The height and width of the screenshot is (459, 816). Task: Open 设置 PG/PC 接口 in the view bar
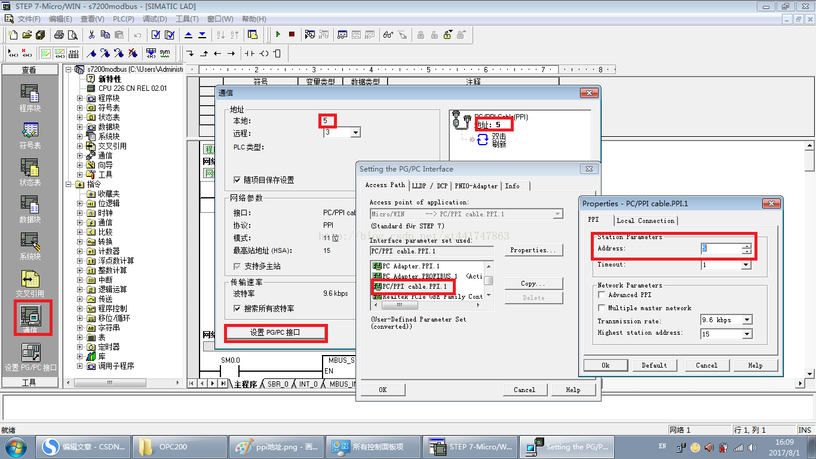(x=30, y=356)
